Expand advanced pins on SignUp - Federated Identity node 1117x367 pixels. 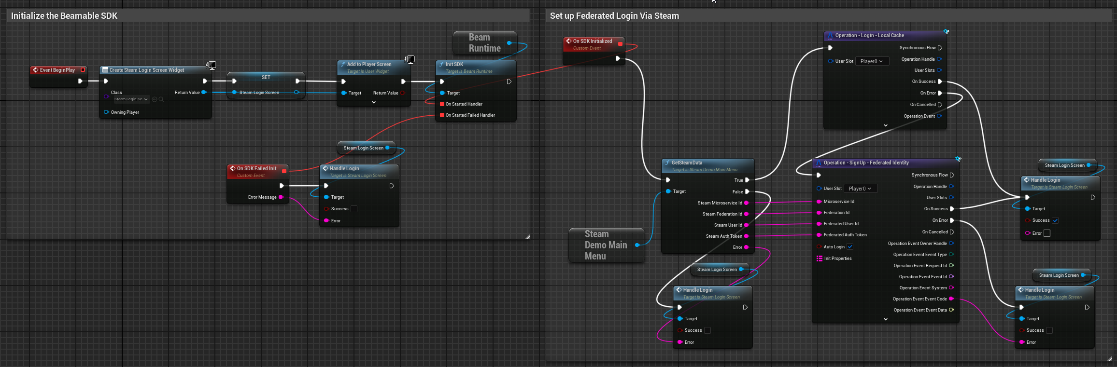tap(885, 319)
